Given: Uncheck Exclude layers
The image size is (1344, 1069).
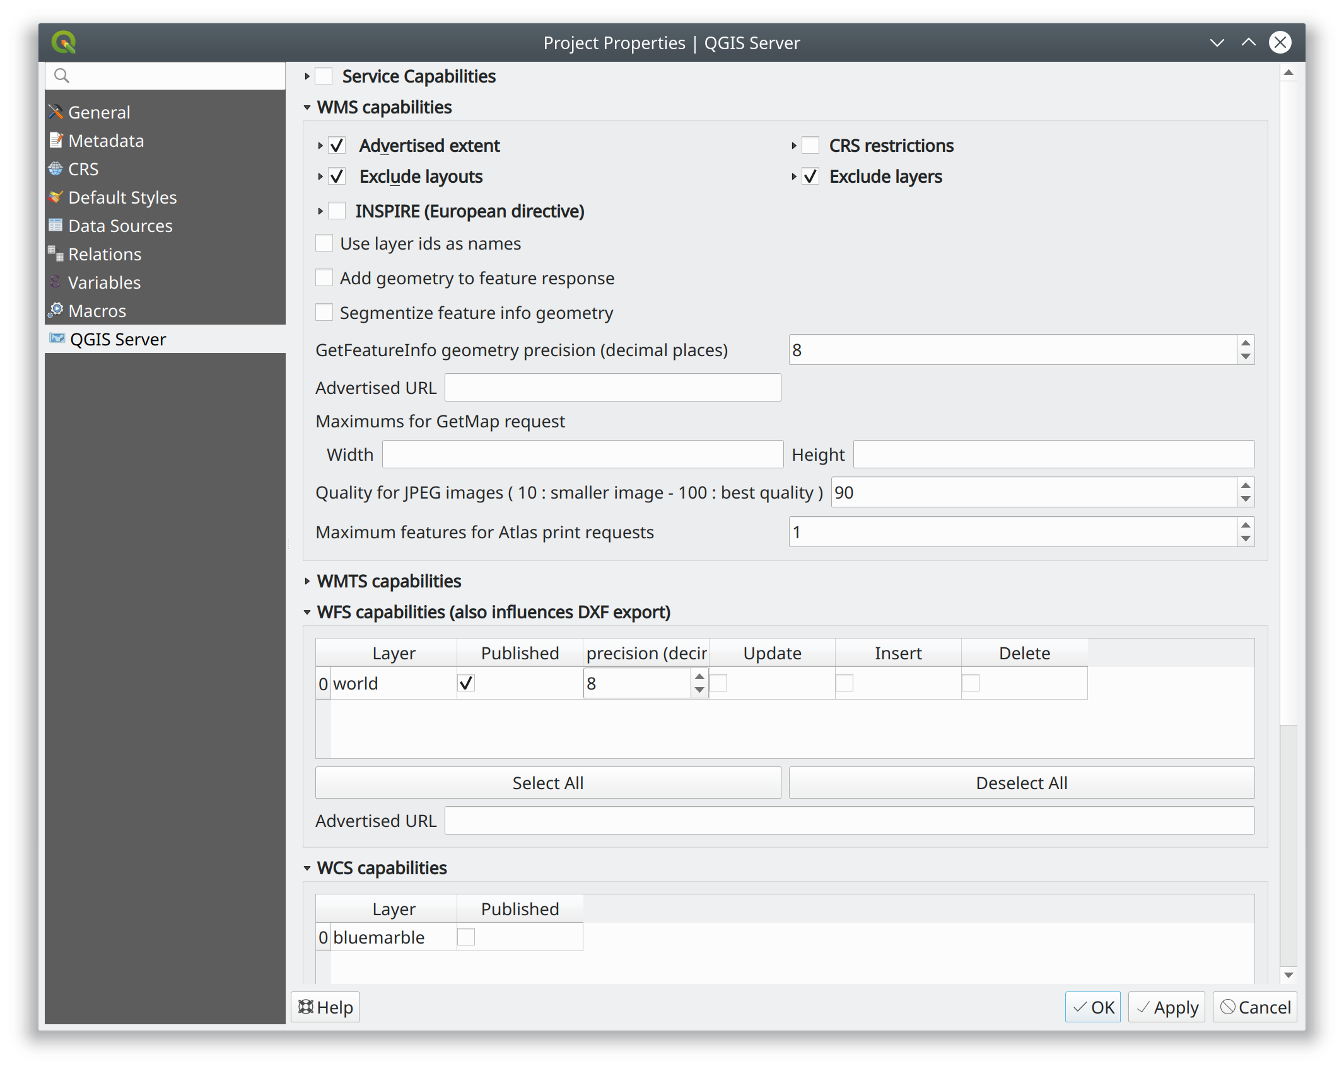Looking at the screenshot, I should pos(810,176).
